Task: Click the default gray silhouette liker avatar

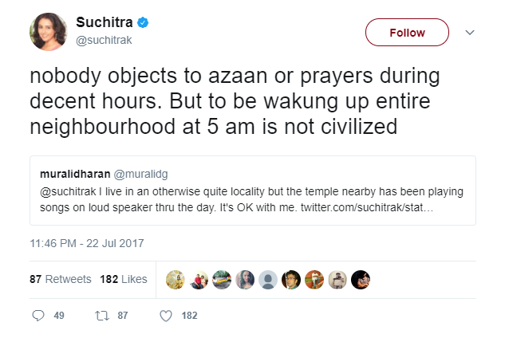Action: (268, 280)
